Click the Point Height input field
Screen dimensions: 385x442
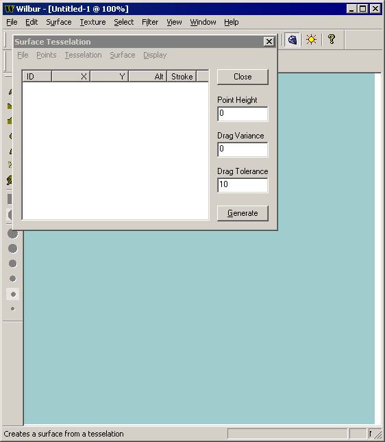(243, 114)
